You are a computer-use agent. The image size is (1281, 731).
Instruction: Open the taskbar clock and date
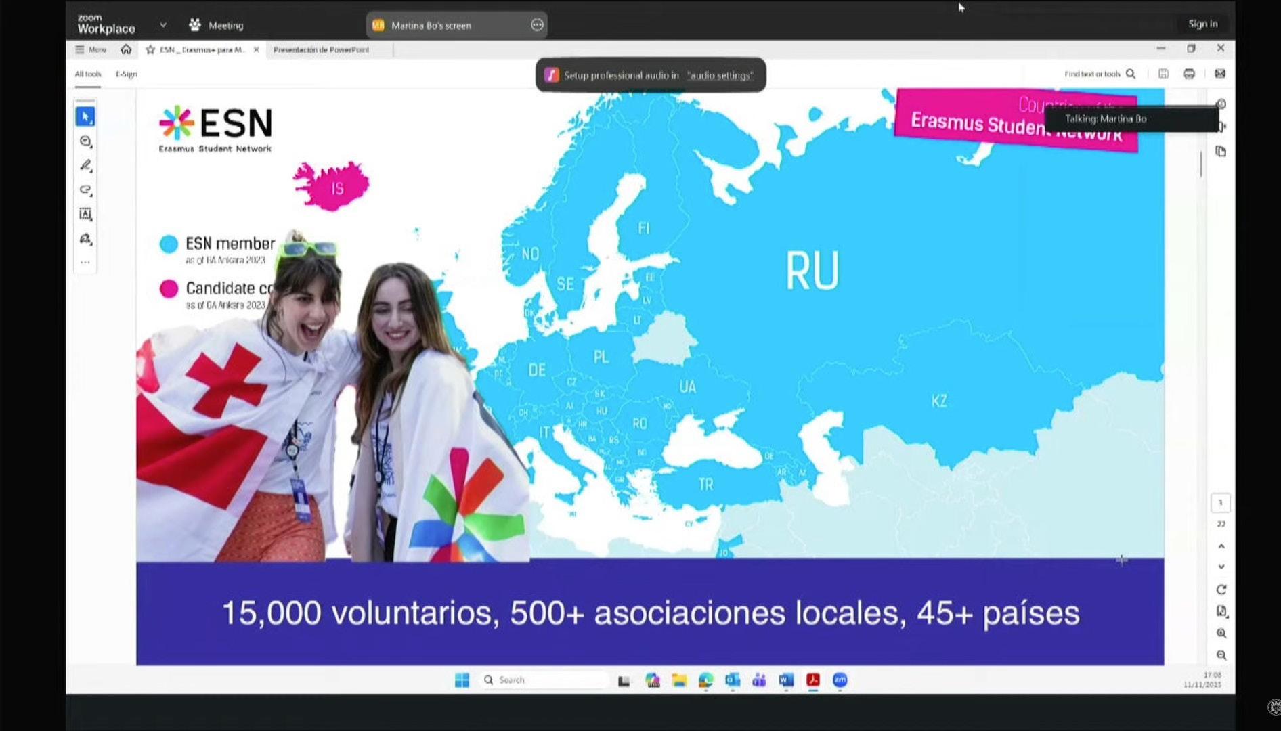[1203, 680]
